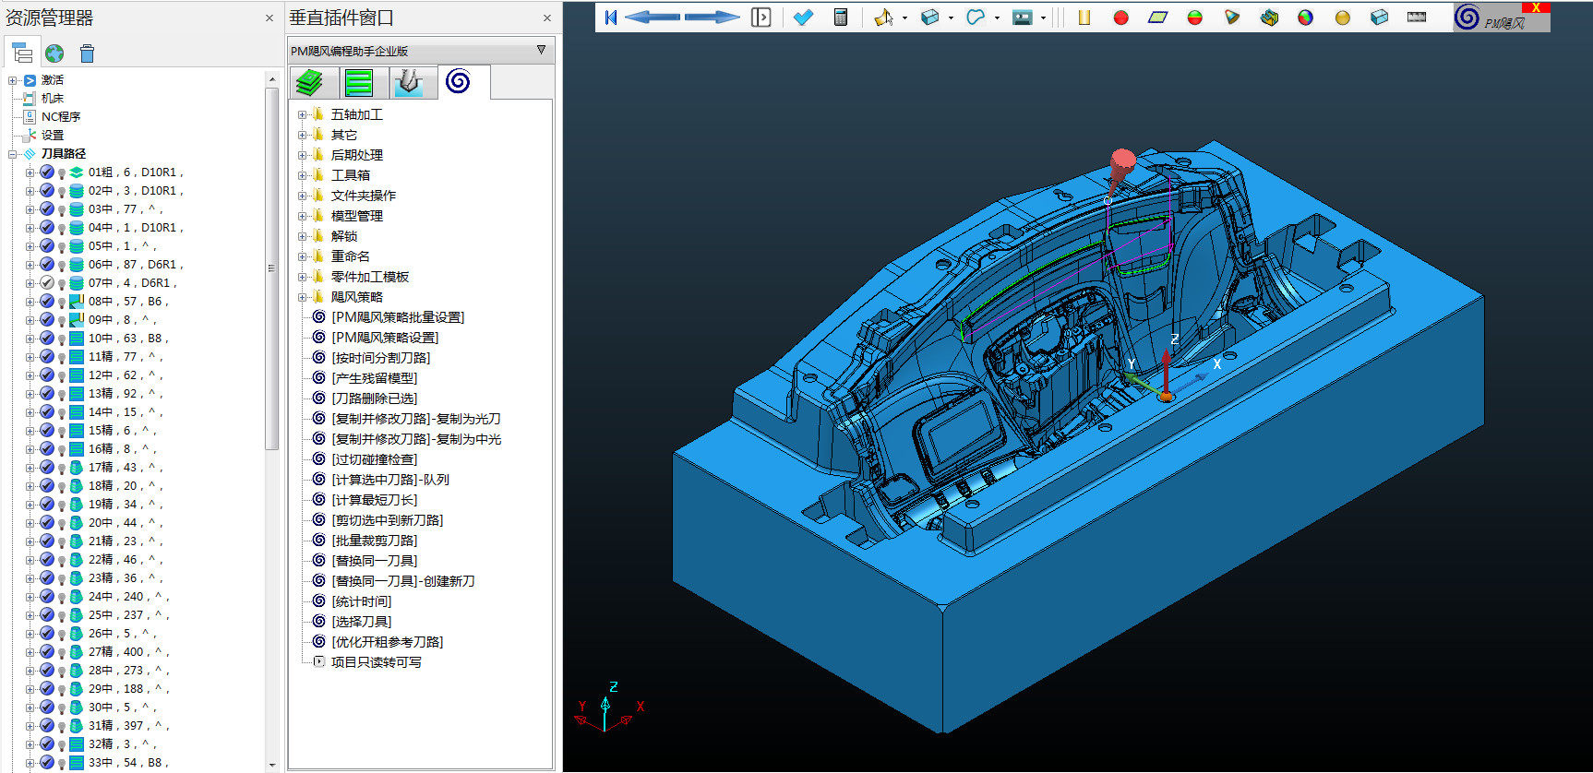Screen dimensions: 1593x773
Task: Click the blue right arrow in toolbar
Action: 712,18
